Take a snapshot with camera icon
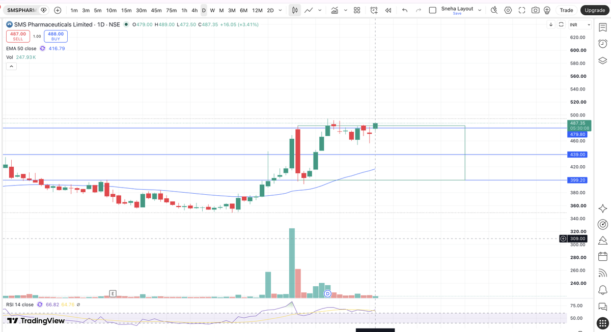The height and width of the screenshot is (332, 611). click(x=536, y=10)
